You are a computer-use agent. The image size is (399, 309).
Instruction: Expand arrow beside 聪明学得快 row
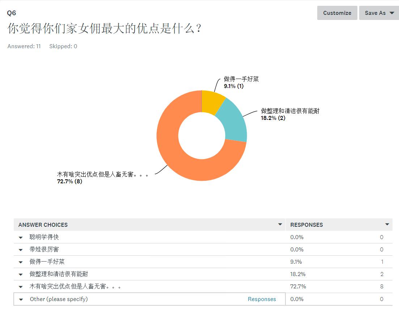(21, 238)
